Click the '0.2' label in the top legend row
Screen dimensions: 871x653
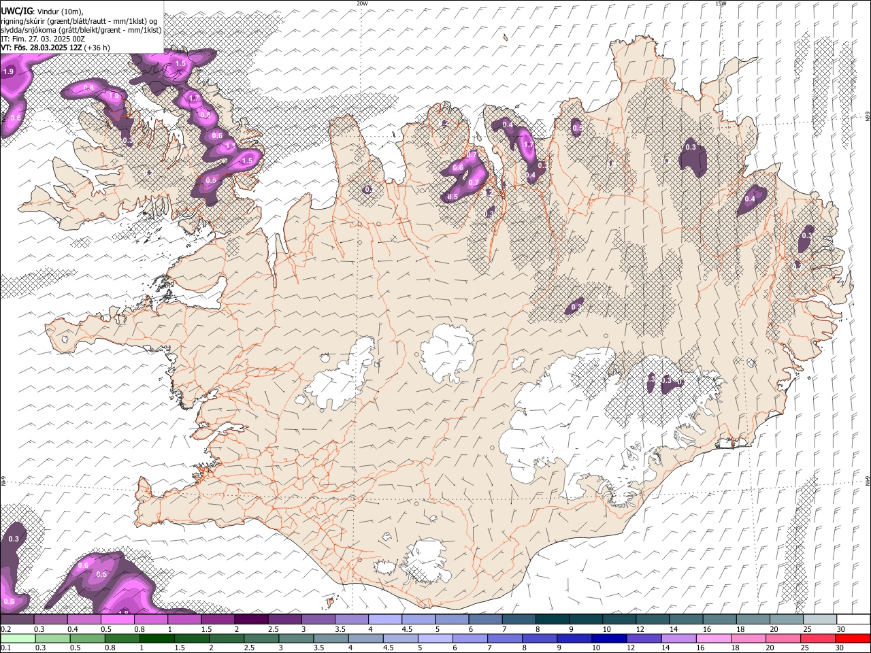pyautogui.click(x=5, y=629)
